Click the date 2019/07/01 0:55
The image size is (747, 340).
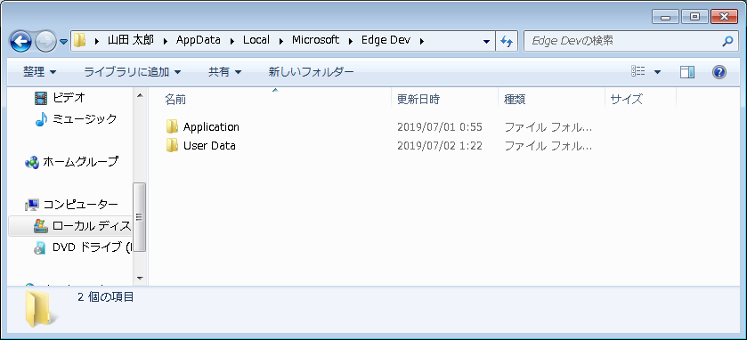click(x=440, y=127)
